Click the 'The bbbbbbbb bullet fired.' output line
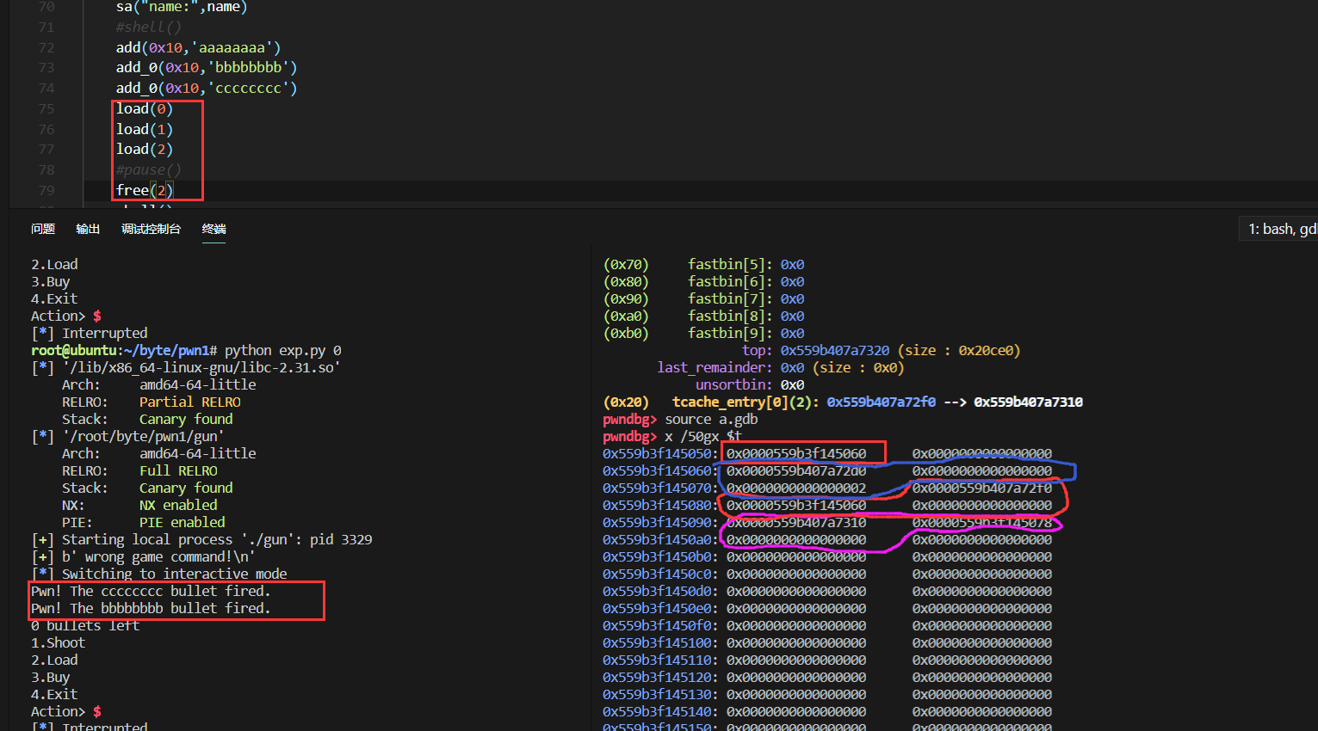Viewport: 1318px width, 731px height. [151, 608]
